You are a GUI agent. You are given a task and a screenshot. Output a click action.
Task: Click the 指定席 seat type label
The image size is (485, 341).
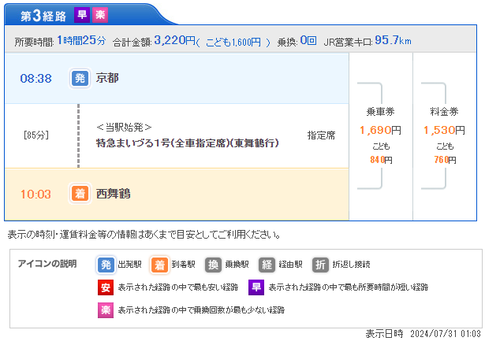tap(322, 135)
